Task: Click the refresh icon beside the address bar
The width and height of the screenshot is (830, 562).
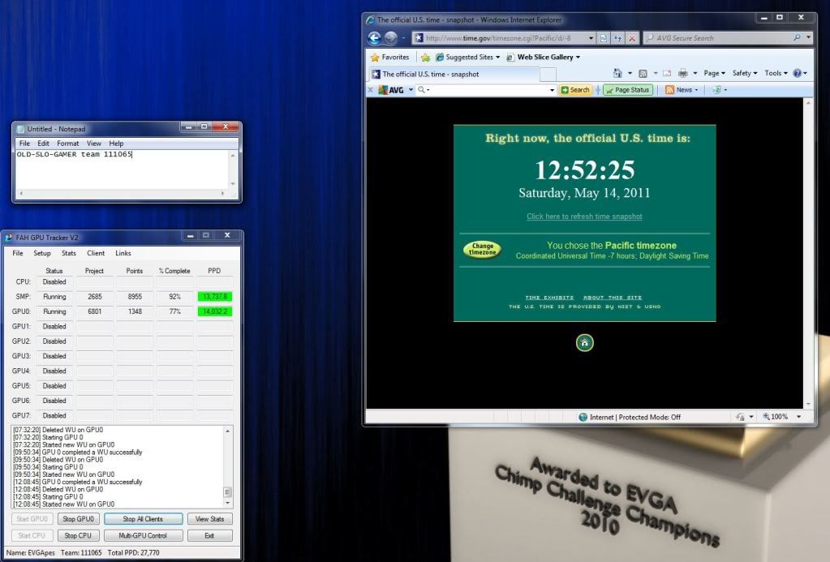Action: click(617, 38)
